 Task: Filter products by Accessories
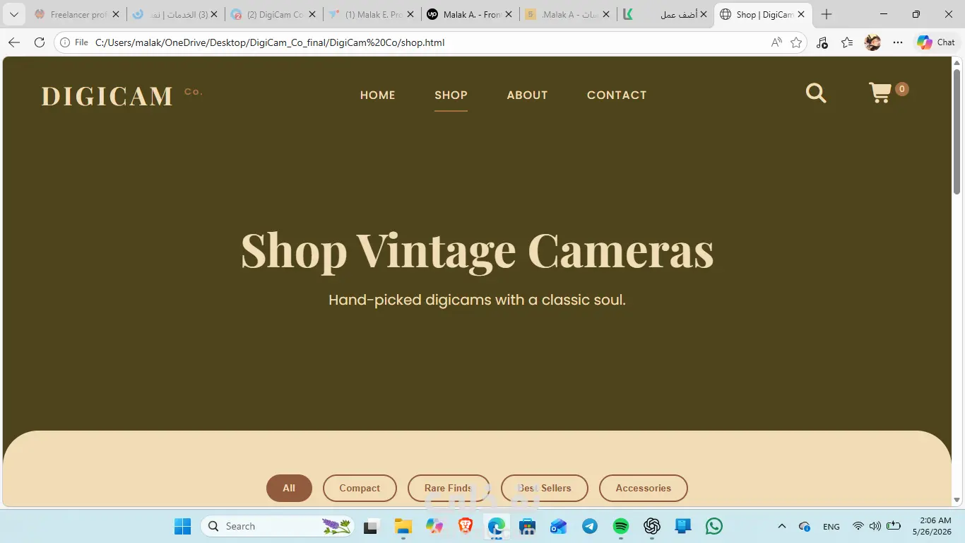coord(644,488)
